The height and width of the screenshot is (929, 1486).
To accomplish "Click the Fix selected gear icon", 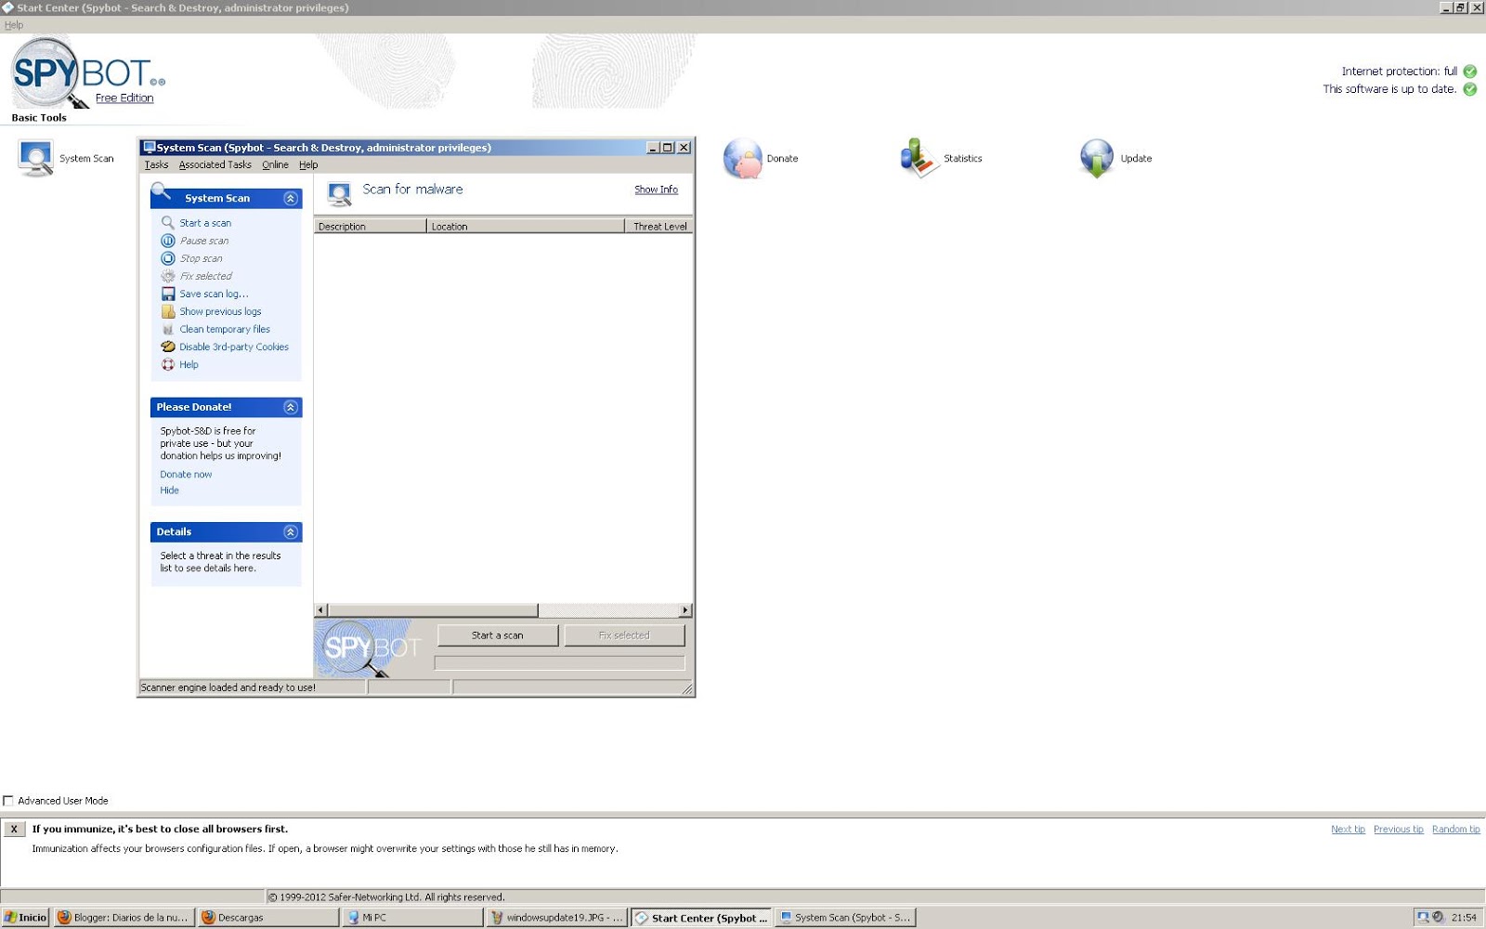I will point(168,276).
